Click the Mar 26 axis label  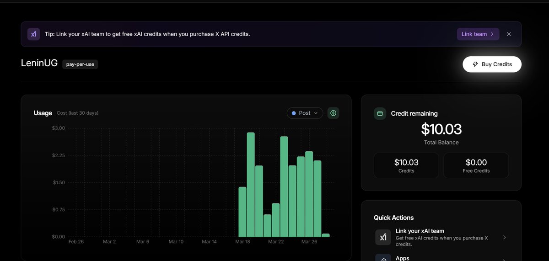coord(309,242)
